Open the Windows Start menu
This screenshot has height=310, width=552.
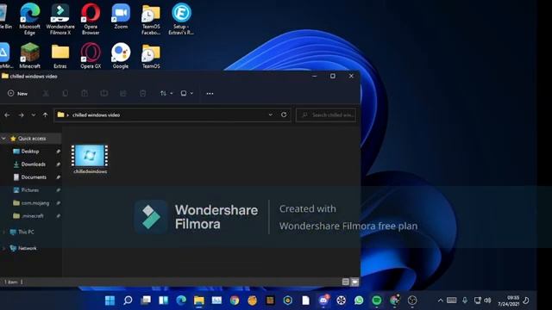tap(110, 301)
